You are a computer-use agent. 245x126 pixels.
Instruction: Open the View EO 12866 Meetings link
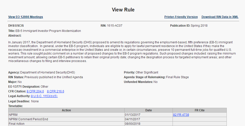coord(25,17)
